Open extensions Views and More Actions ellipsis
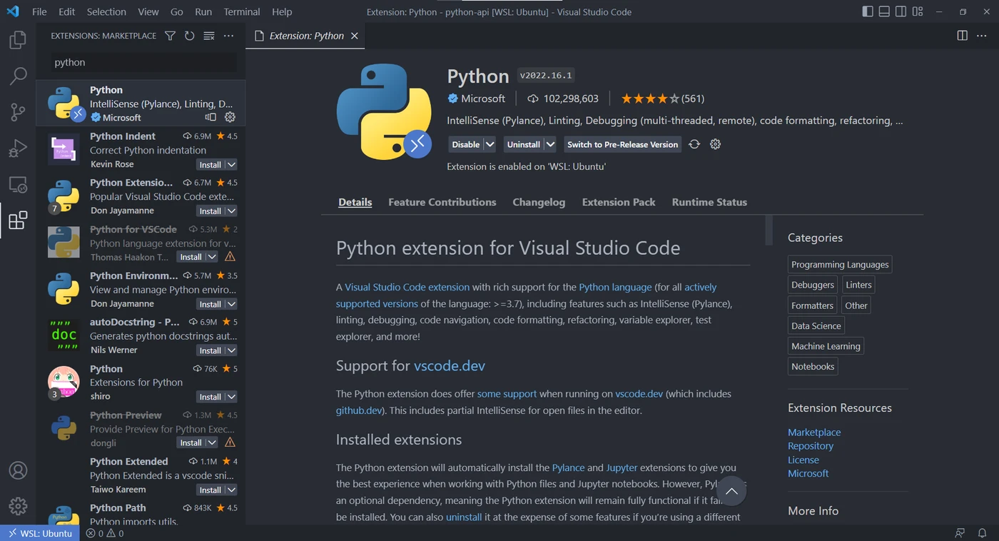Screen dimensions: 999x541 click(228, 36)
